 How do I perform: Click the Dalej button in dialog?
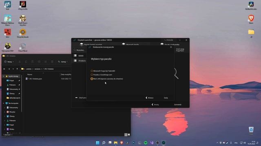(x=166, y=98)
